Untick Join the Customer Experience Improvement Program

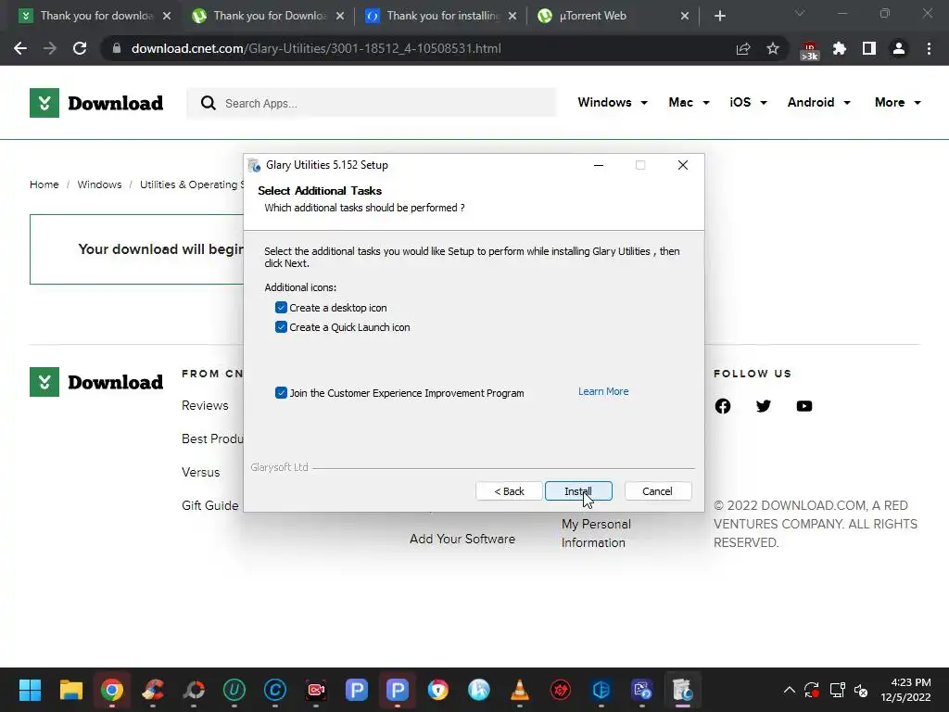coord(281,393)
